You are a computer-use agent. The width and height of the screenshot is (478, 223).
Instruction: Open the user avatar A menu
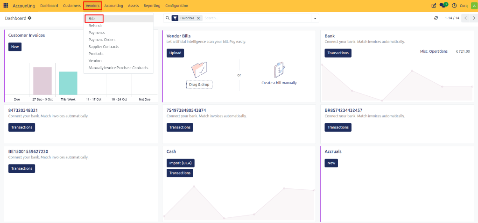click(473, 6)
